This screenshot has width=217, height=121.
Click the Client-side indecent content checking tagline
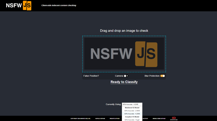(59, 5)
